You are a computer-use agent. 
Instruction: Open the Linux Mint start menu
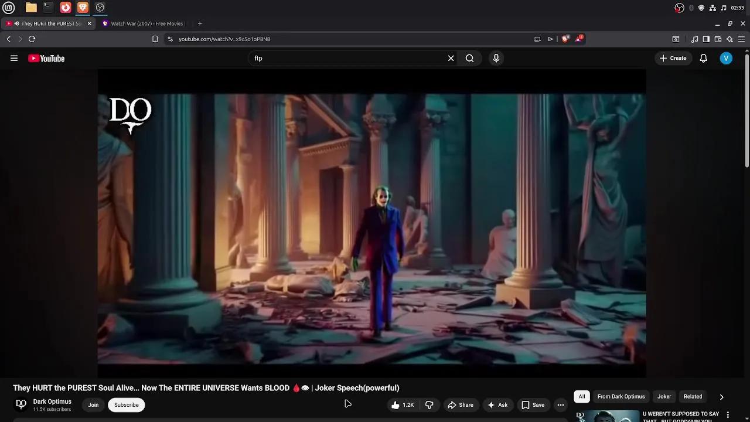[9, 8]
